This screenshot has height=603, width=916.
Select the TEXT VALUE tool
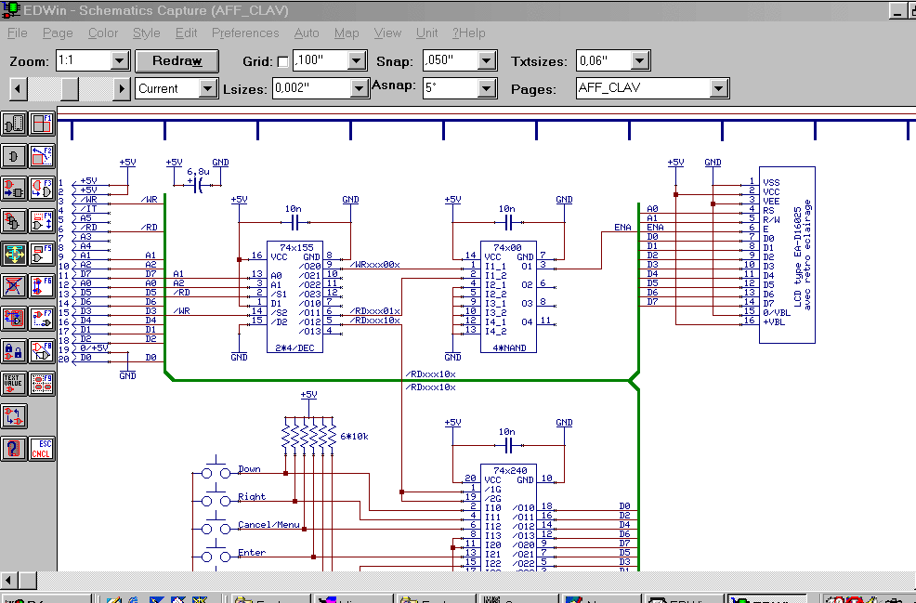(x=14, y=383)
